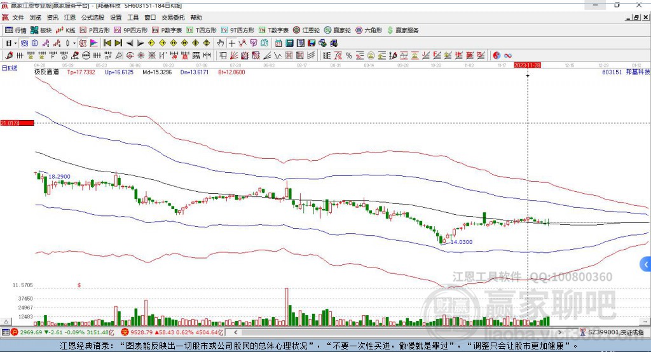Click the black right arrow icon
The width and height of the screenshot is (651, 352).
click(x=140, y=43)
